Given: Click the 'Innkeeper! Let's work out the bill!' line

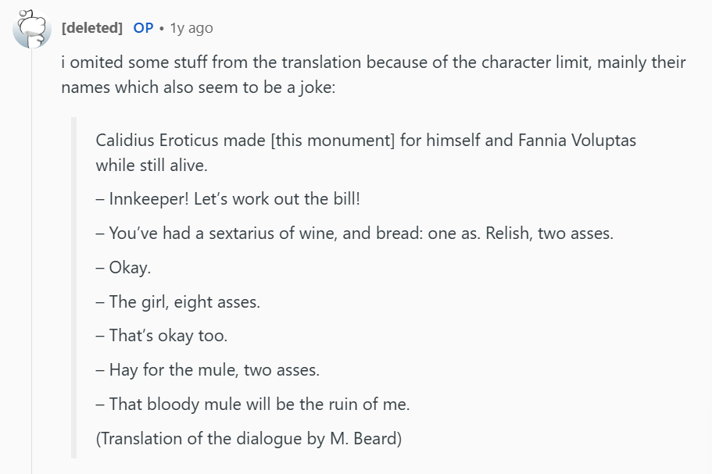Looking at the screenshot, I should 227,199.
